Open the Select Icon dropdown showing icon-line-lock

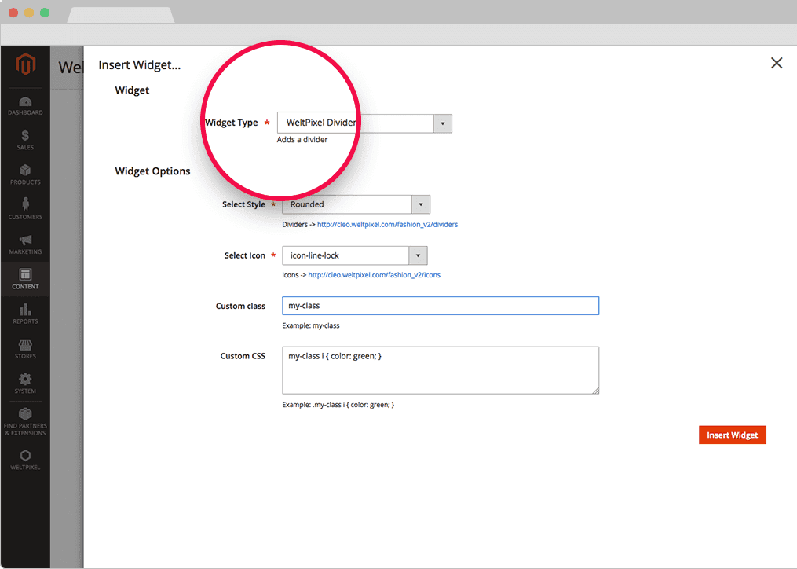pyautogui.click(x=418, y=255)
